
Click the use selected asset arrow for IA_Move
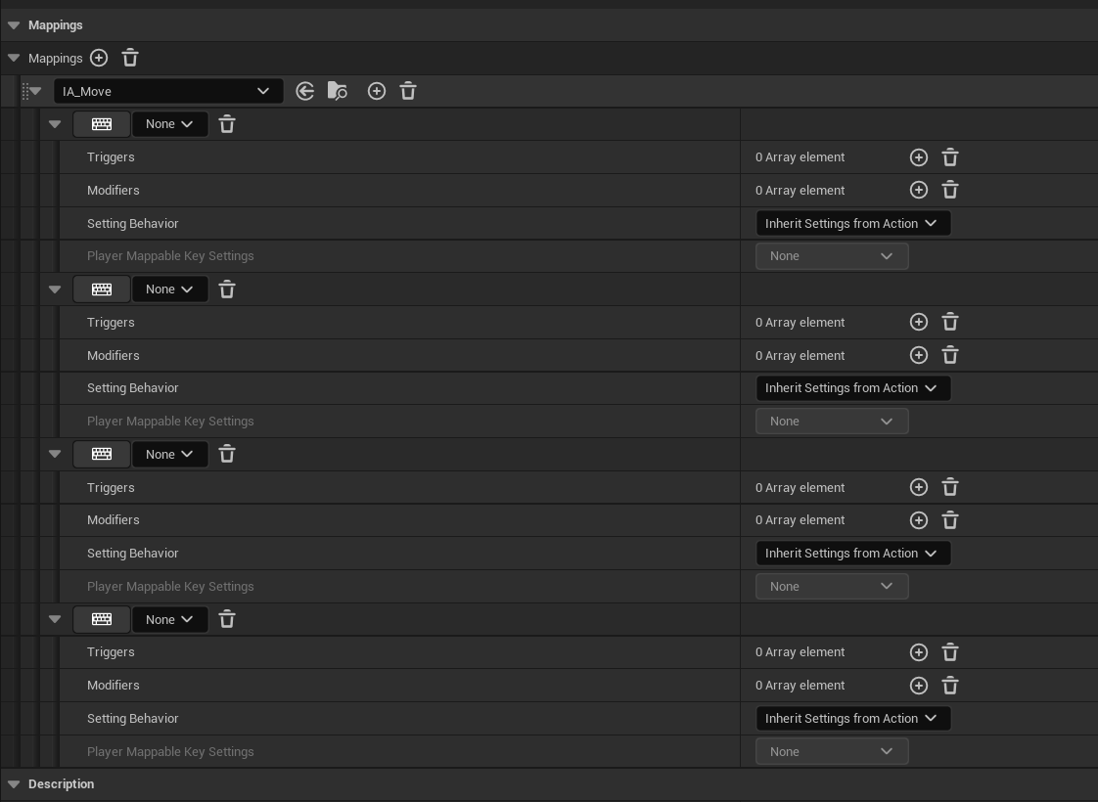(x=305, y=91)
